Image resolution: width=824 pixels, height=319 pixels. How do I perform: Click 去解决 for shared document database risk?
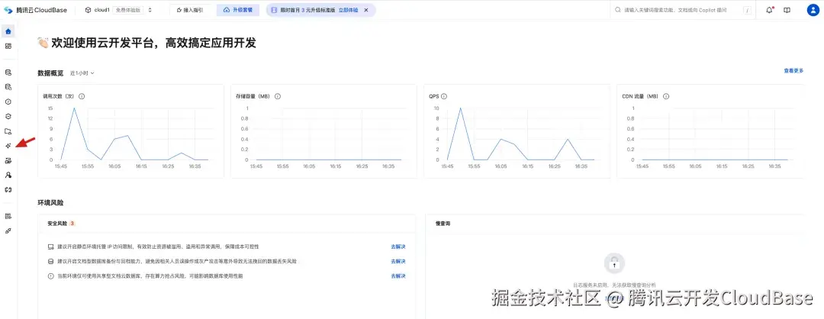click(398, 276)
